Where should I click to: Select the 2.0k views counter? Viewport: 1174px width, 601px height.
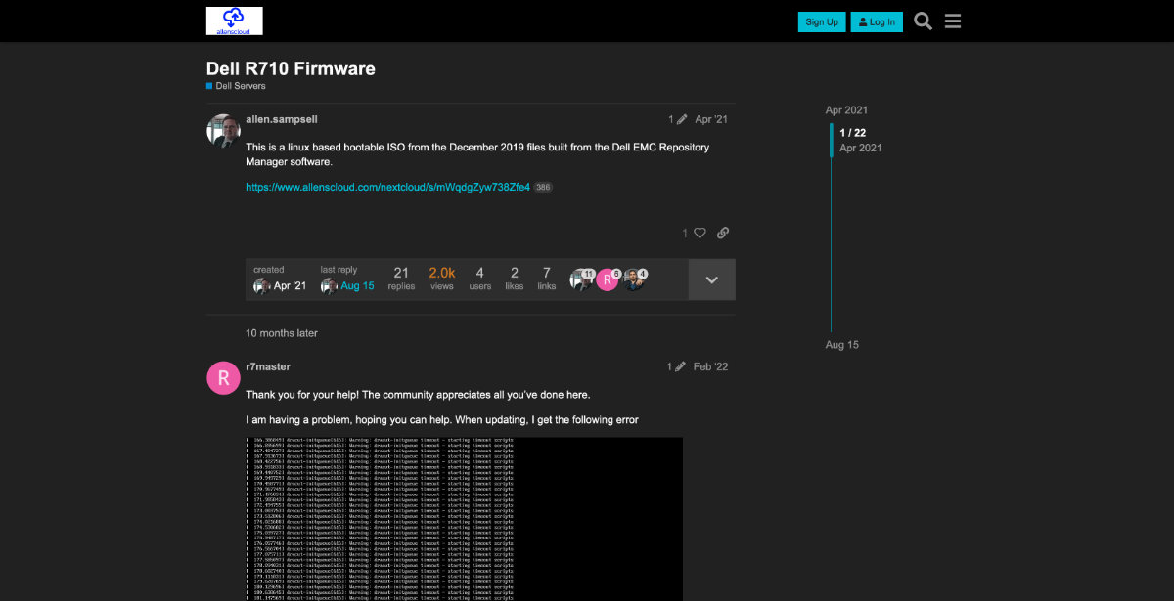441,278
